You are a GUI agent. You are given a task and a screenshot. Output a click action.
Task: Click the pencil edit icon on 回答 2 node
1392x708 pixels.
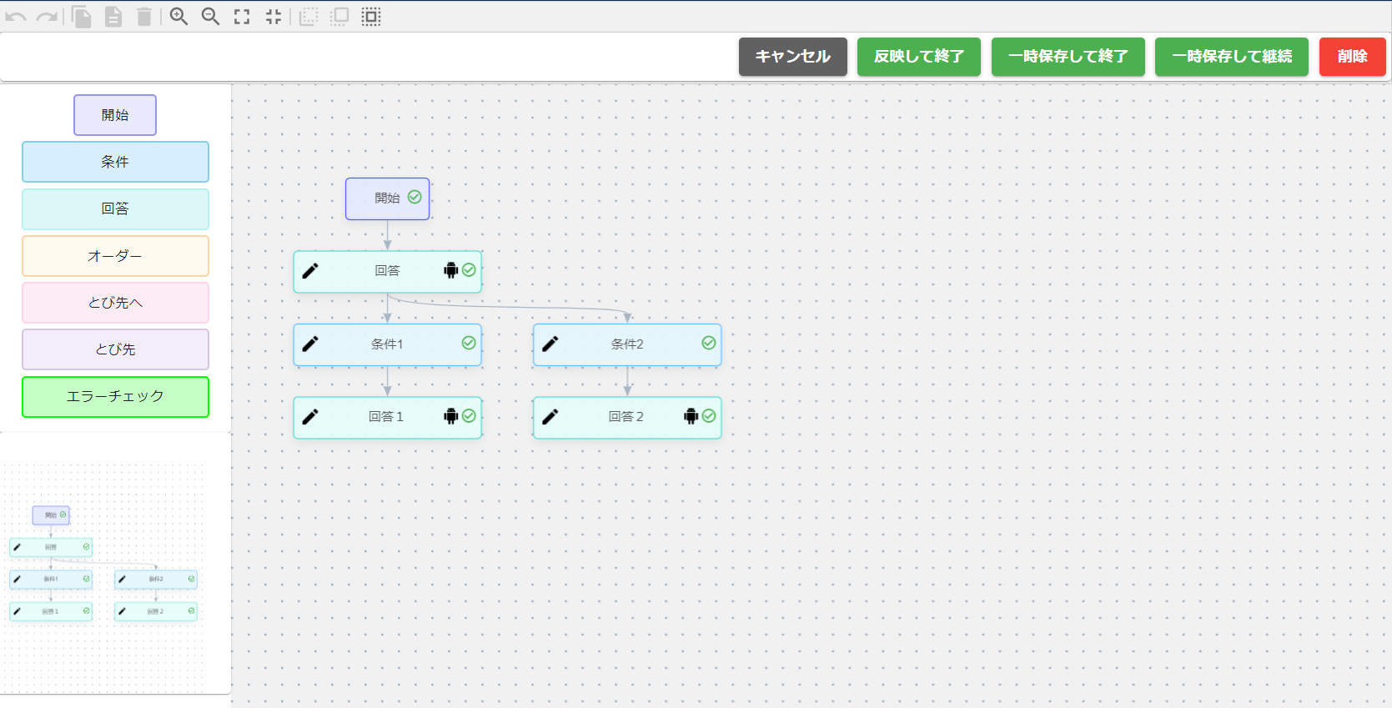tap(550, 417)
